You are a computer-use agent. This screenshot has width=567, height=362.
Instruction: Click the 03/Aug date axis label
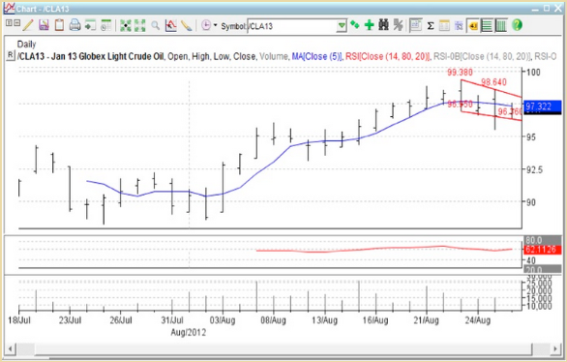(x=223, y=320)
